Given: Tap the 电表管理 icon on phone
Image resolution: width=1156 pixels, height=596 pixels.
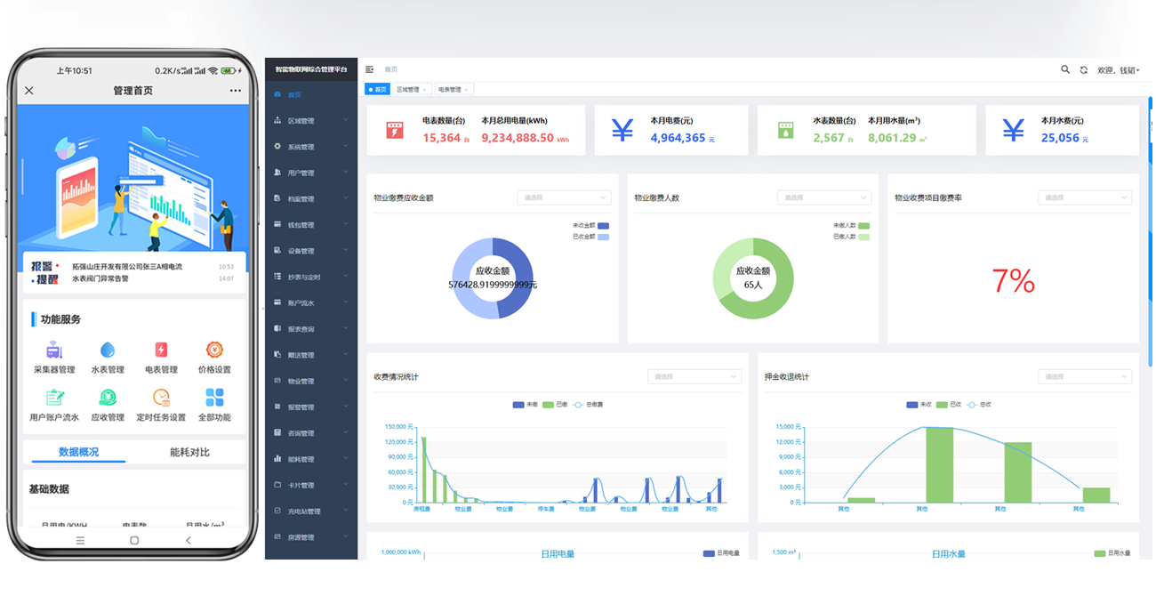Looking at the screenshot, I should click(x=161, y=350).
